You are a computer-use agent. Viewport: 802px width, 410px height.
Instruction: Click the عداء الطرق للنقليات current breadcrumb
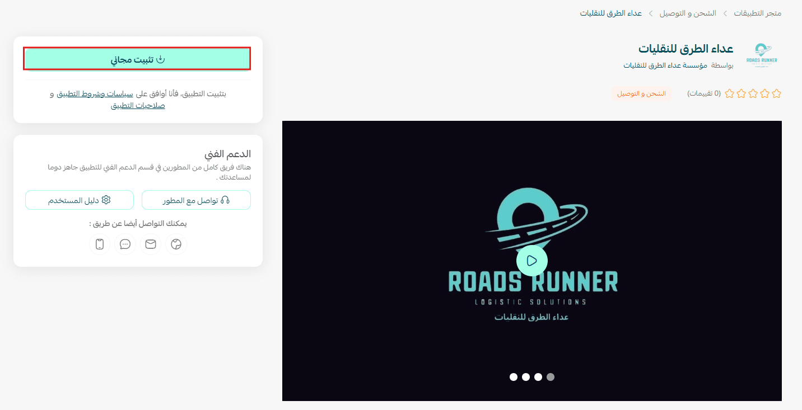click(611, 13)
